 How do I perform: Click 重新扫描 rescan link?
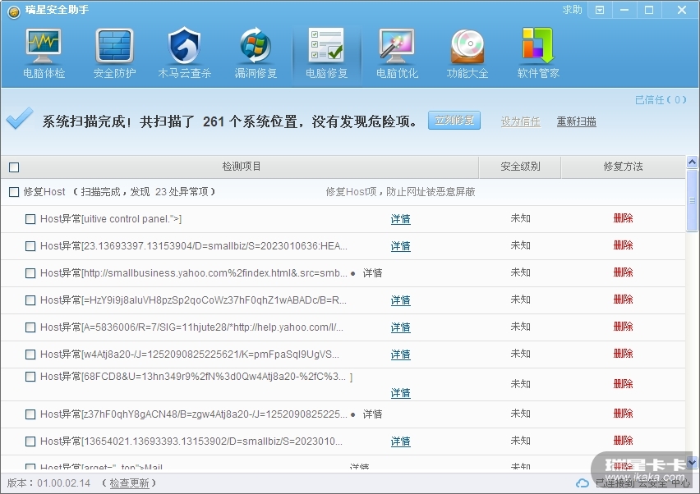pos(576,121)
